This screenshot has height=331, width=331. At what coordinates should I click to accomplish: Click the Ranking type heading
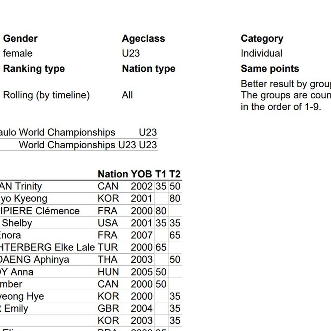pos(34,69)
